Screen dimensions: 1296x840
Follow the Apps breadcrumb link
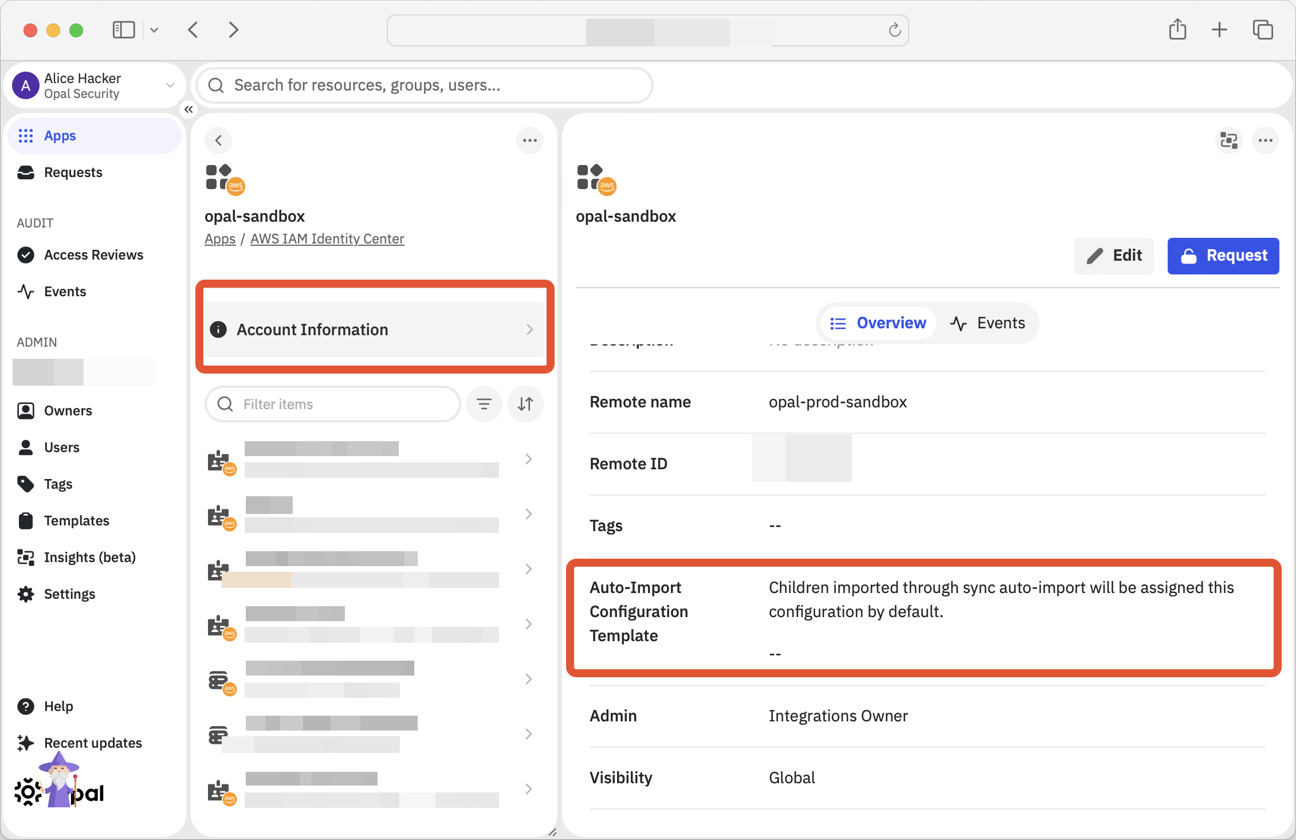(220, 239)
